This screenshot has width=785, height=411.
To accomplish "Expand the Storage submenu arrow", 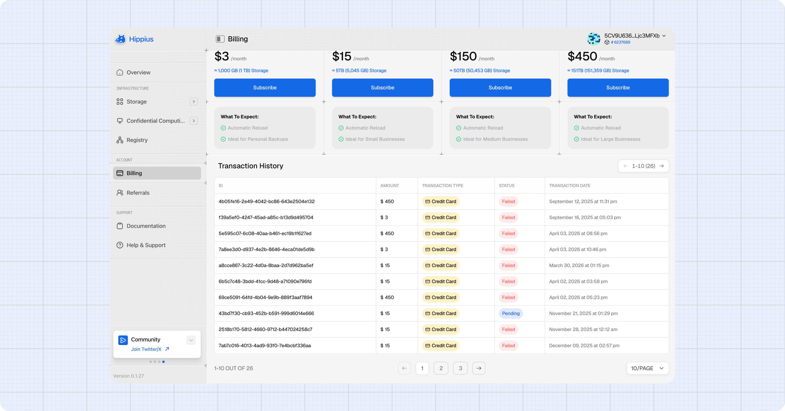I will pos(194,102).
